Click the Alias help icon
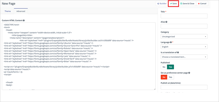Screen dimensions: 219x102 167,22
